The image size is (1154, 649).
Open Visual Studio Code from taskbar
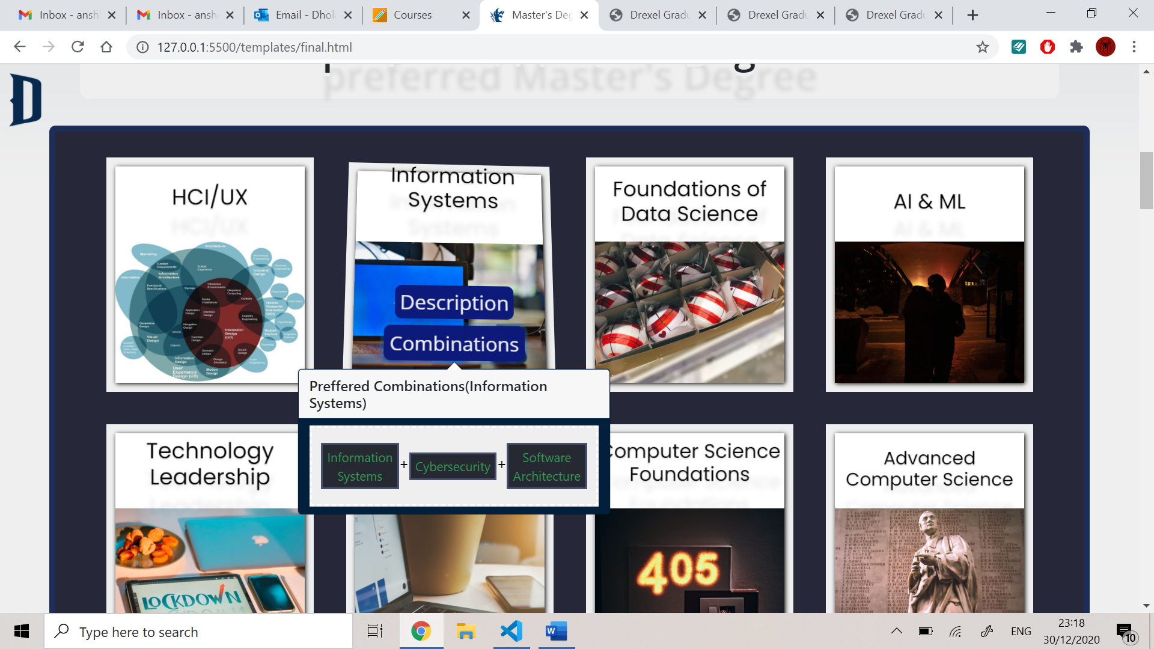point(511,631)
